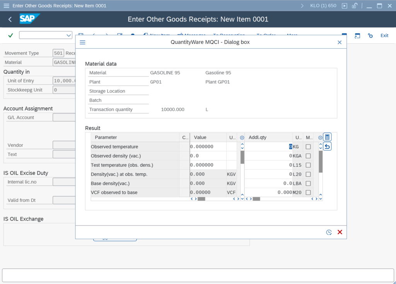Go back using the arrow beside SAP logo

click(x=10, y=19)
